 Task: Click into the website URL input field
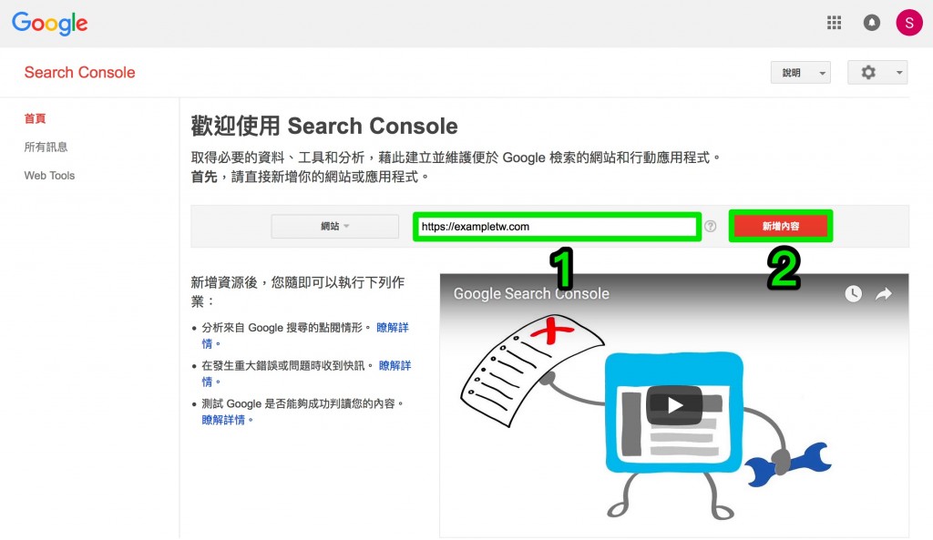tap(557, 227)
